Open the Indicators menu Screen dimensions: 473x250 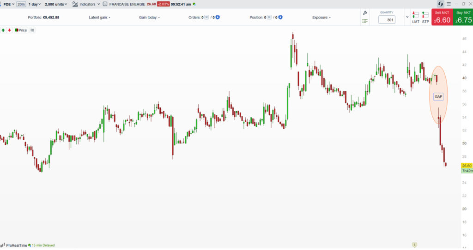click(x=86, y=4)
